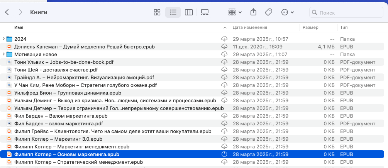The image size is (388, 168).
Task: Select Уильфред Бион – Групповая динамика.epub
Action: [68, 93]
